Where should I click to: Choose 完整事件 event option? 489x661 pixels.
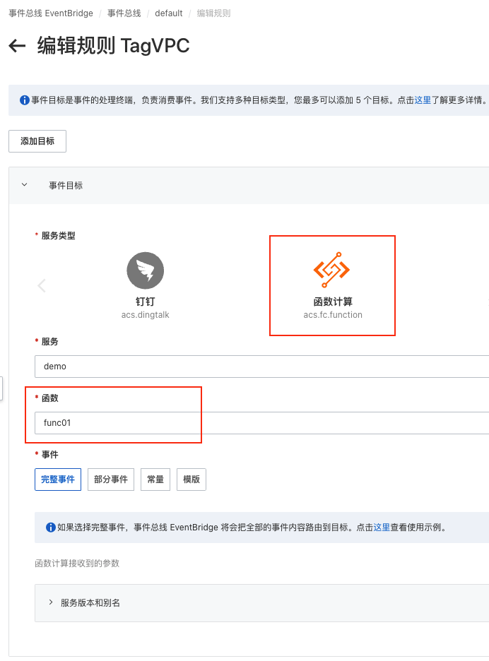(58, 480)
